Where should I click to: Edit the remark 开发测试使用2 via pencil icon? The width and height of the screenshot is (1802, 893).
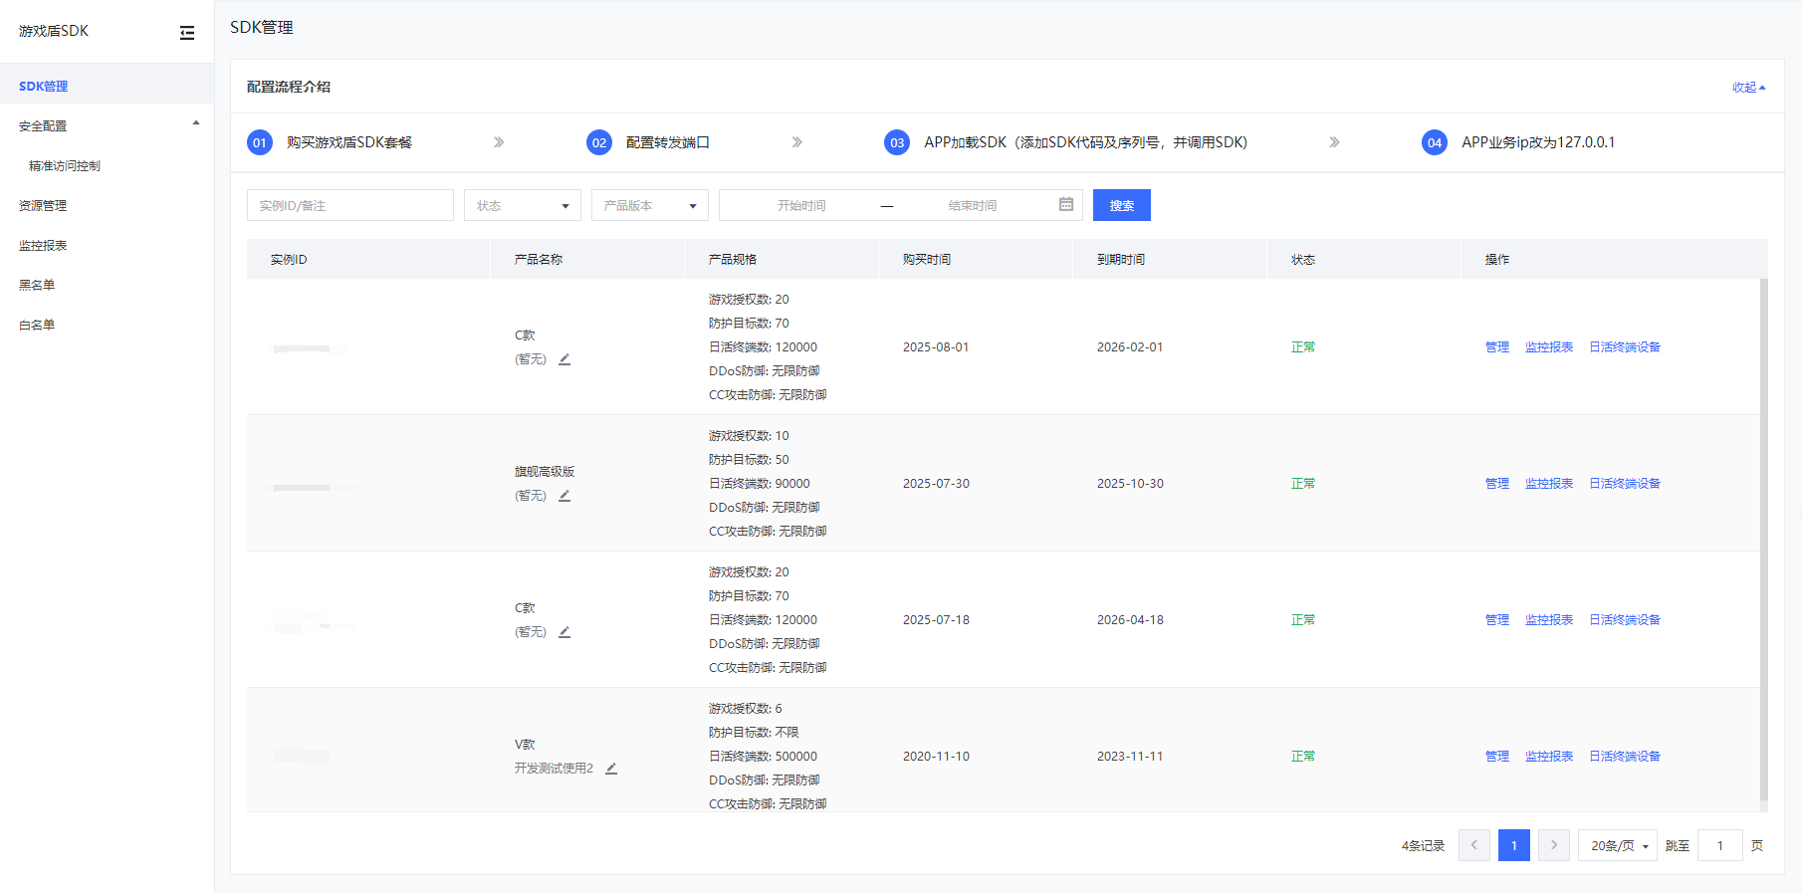611,769
